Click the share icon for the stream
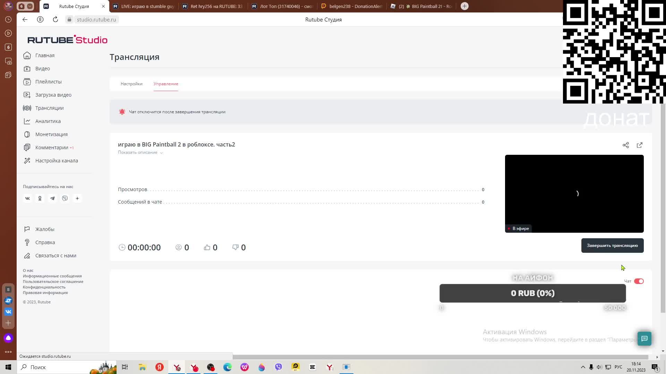Screen dimensions: 666x374 point(625,145)
